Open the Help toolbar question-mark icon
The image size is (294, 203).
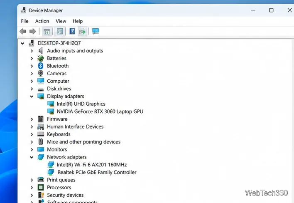(x=72, y=31)
